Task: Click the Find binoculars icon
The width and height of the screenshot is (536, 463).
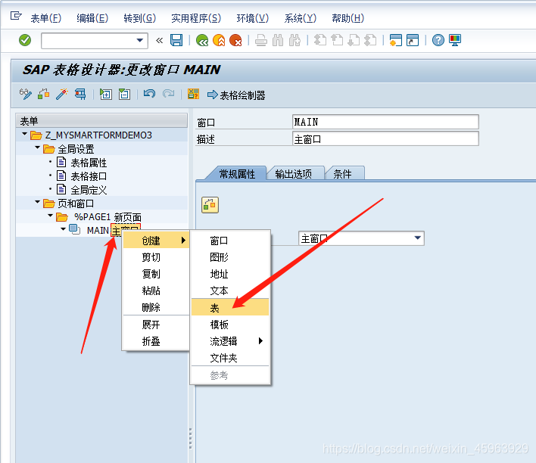Action: 278,40
